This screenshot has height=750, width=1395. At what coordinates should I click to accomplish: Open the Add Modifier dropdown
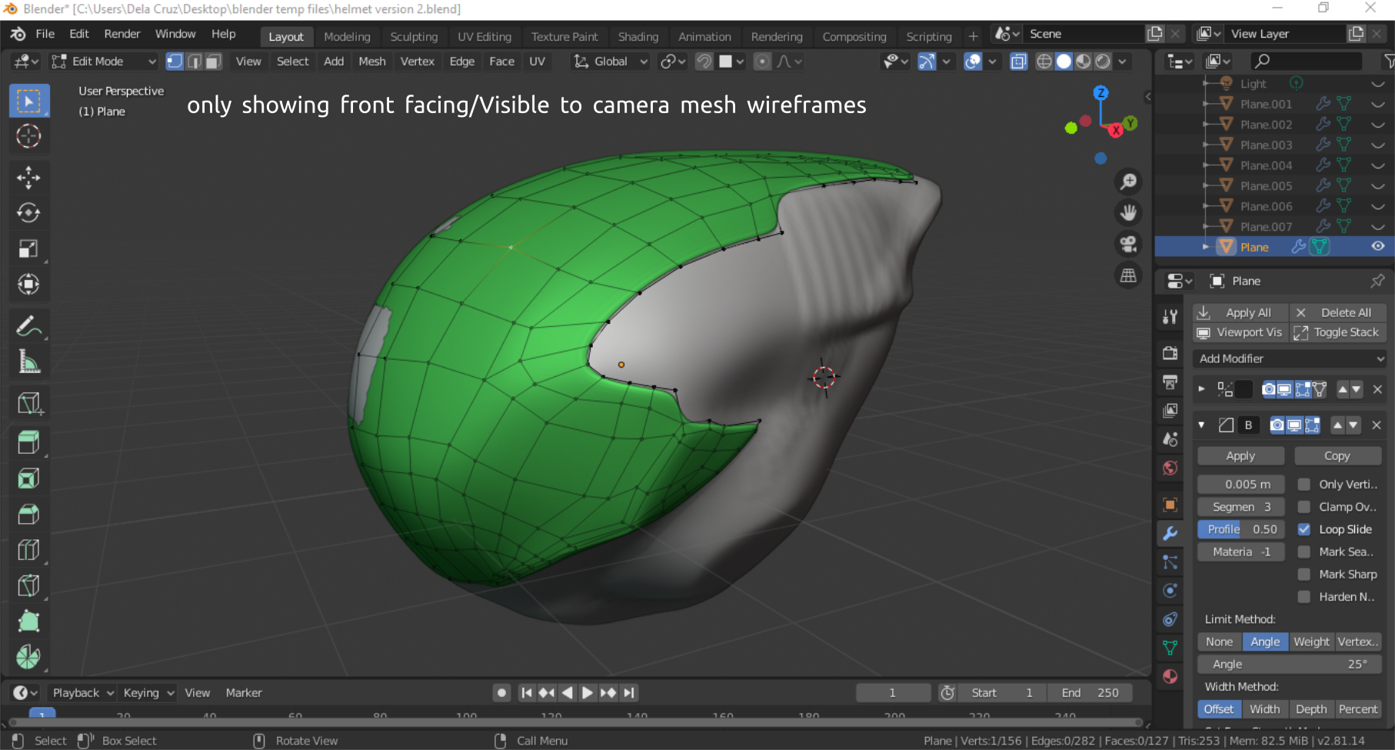[1290, 358]
